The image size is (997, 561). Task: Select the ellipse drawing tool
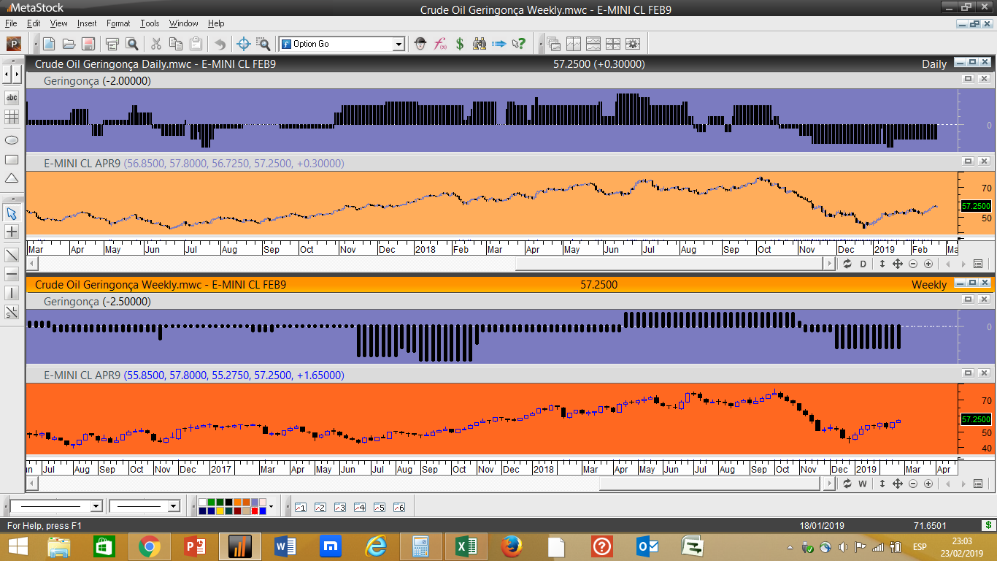(x=12, y=140)
